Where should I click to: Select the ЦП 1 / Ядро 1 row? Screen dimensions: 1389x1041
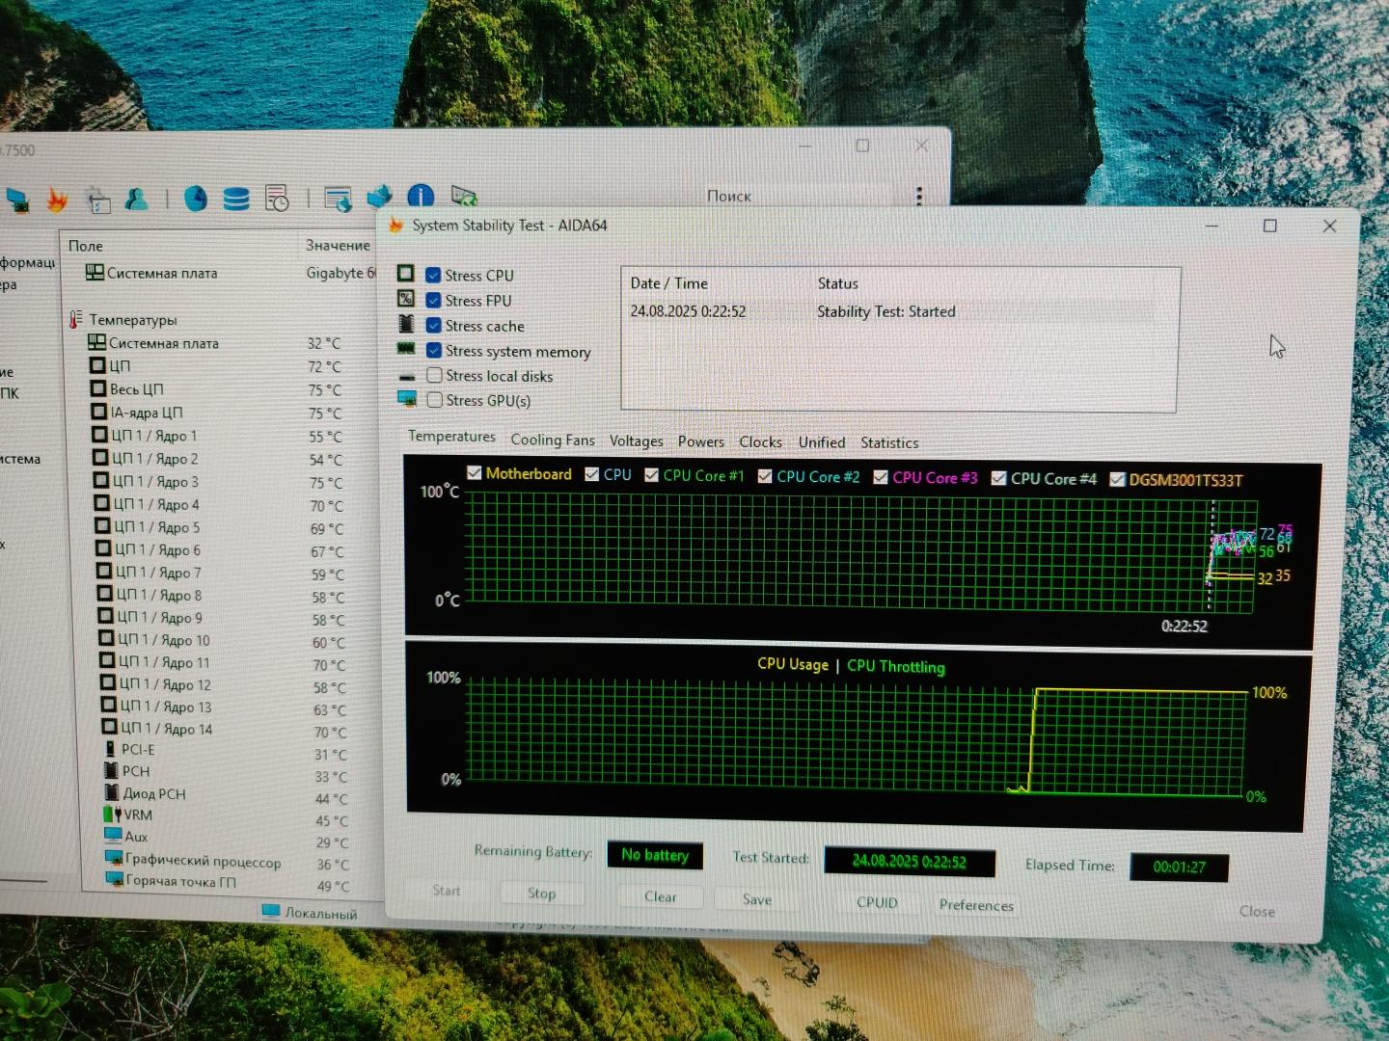(x=154, y=436)
